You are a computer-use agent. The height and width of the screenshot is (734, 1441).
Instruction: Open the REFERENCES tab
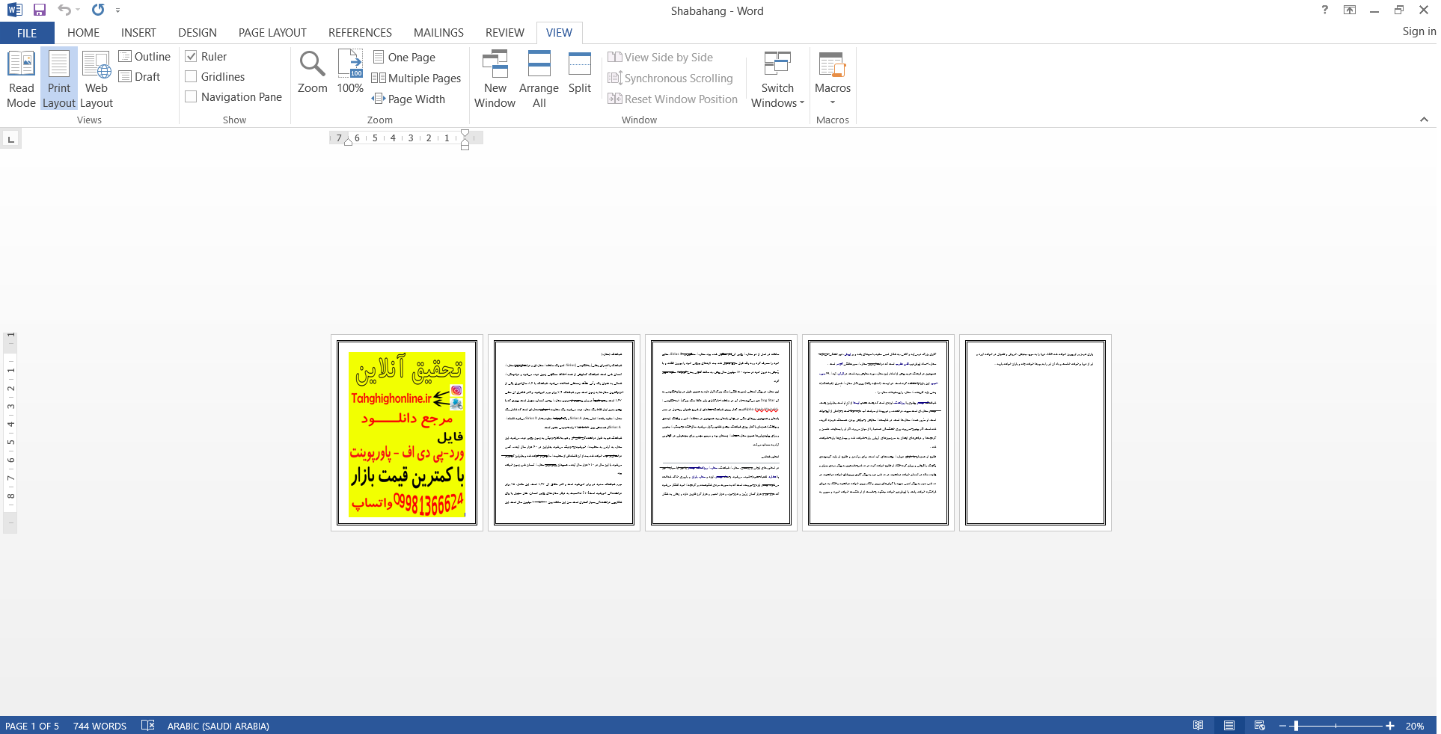pos(360,33)
